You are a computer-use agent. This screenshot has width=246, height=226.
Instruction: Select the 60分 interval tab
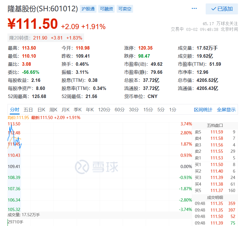(120, 110)
